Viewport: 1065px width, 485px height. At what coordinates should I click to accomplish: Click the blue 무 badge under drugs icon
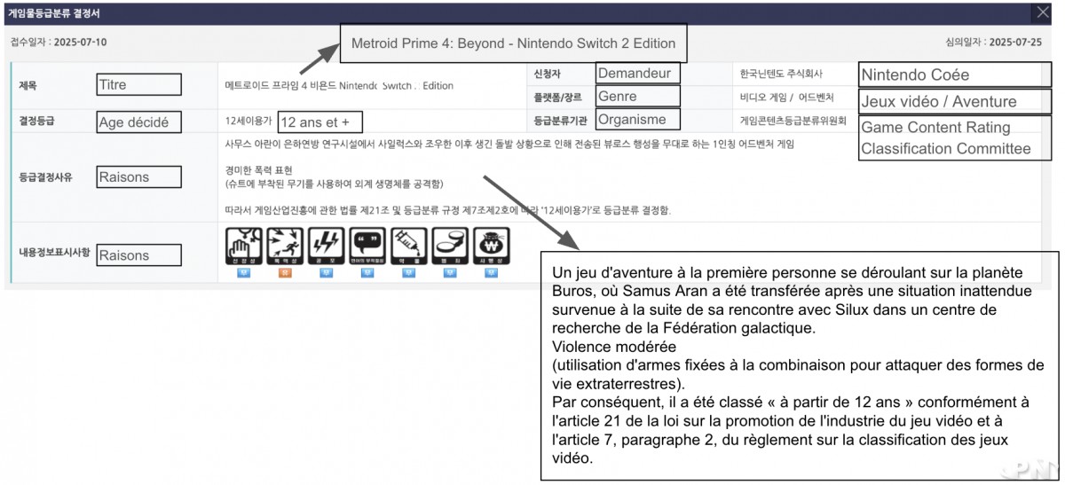[409, 272]
